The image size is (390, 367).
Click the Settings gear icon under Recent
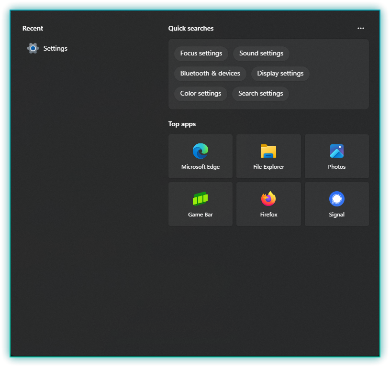pos(33,48)
